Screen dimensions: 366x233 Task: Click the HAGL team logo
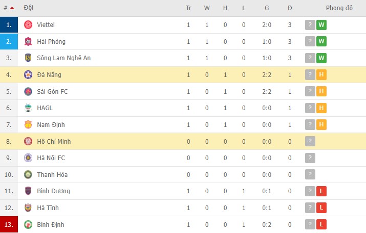(28, 108)
